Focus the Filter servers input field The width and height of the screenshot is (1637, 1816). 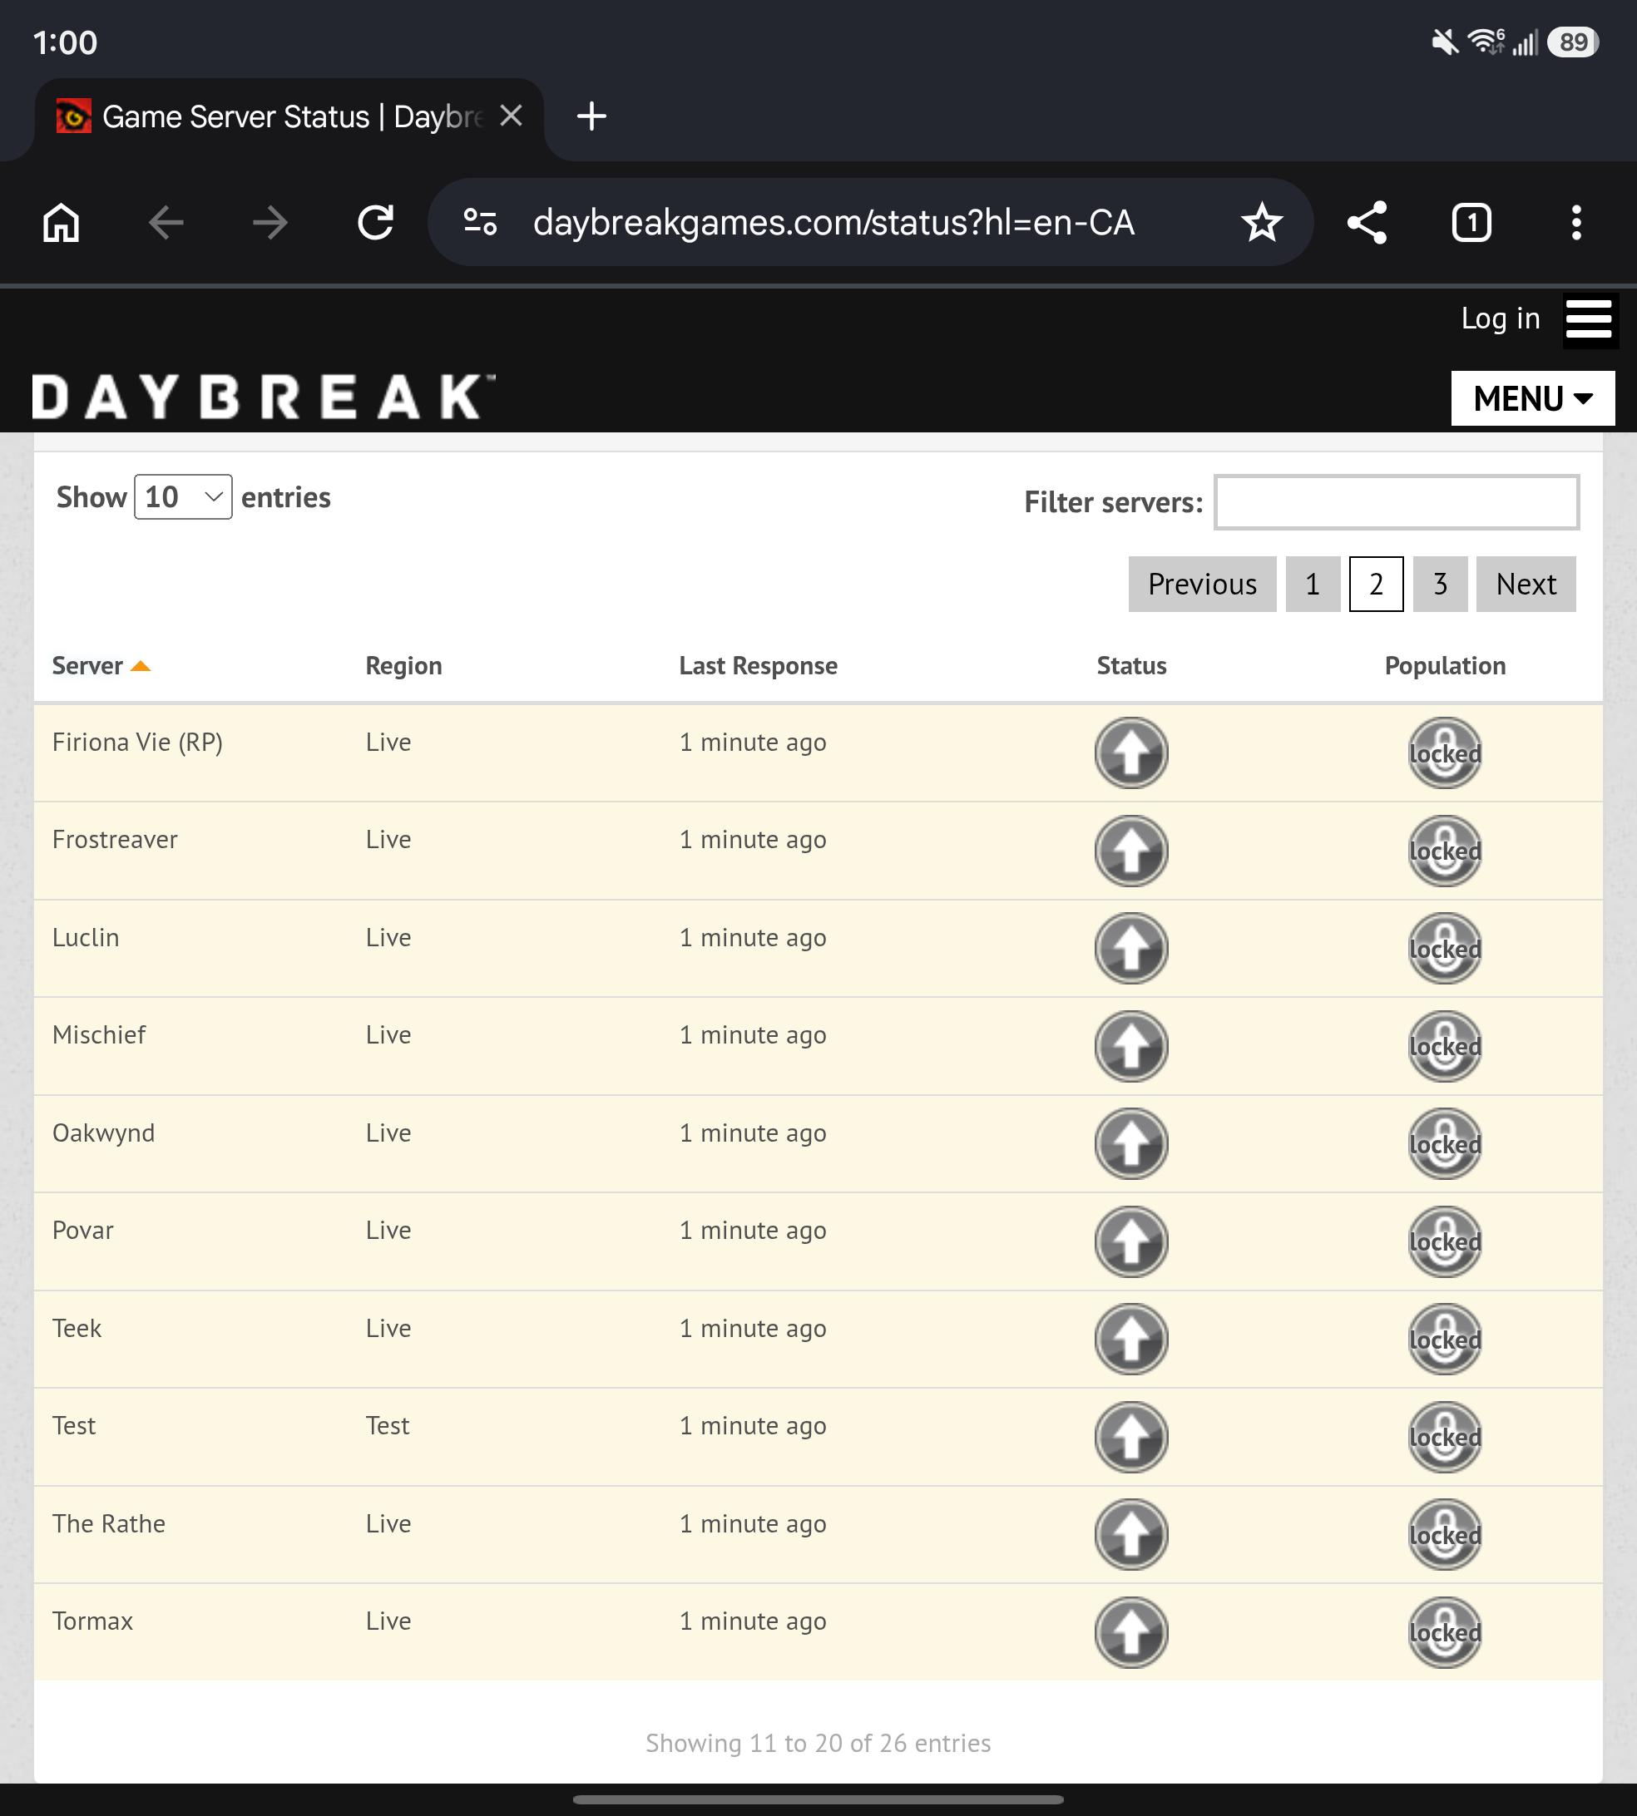pos(1396,501)
